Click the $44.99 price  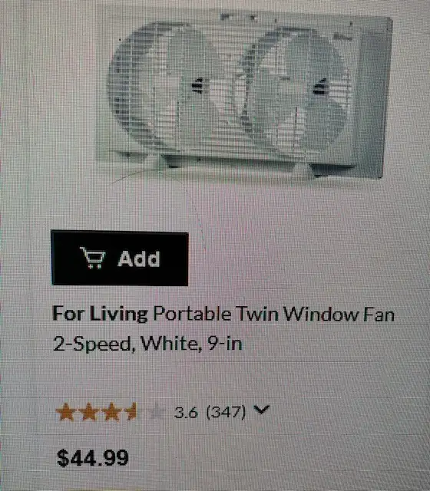click(93, 458)
